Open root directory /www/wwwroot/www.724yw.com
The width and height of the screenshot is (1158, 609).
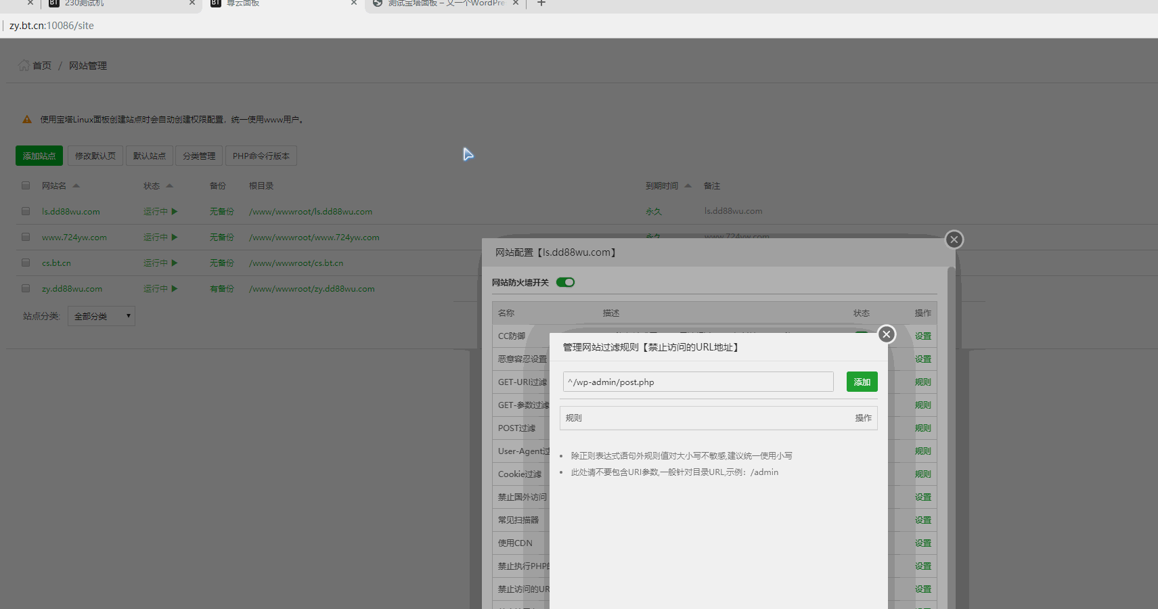[x=314, y=238]
